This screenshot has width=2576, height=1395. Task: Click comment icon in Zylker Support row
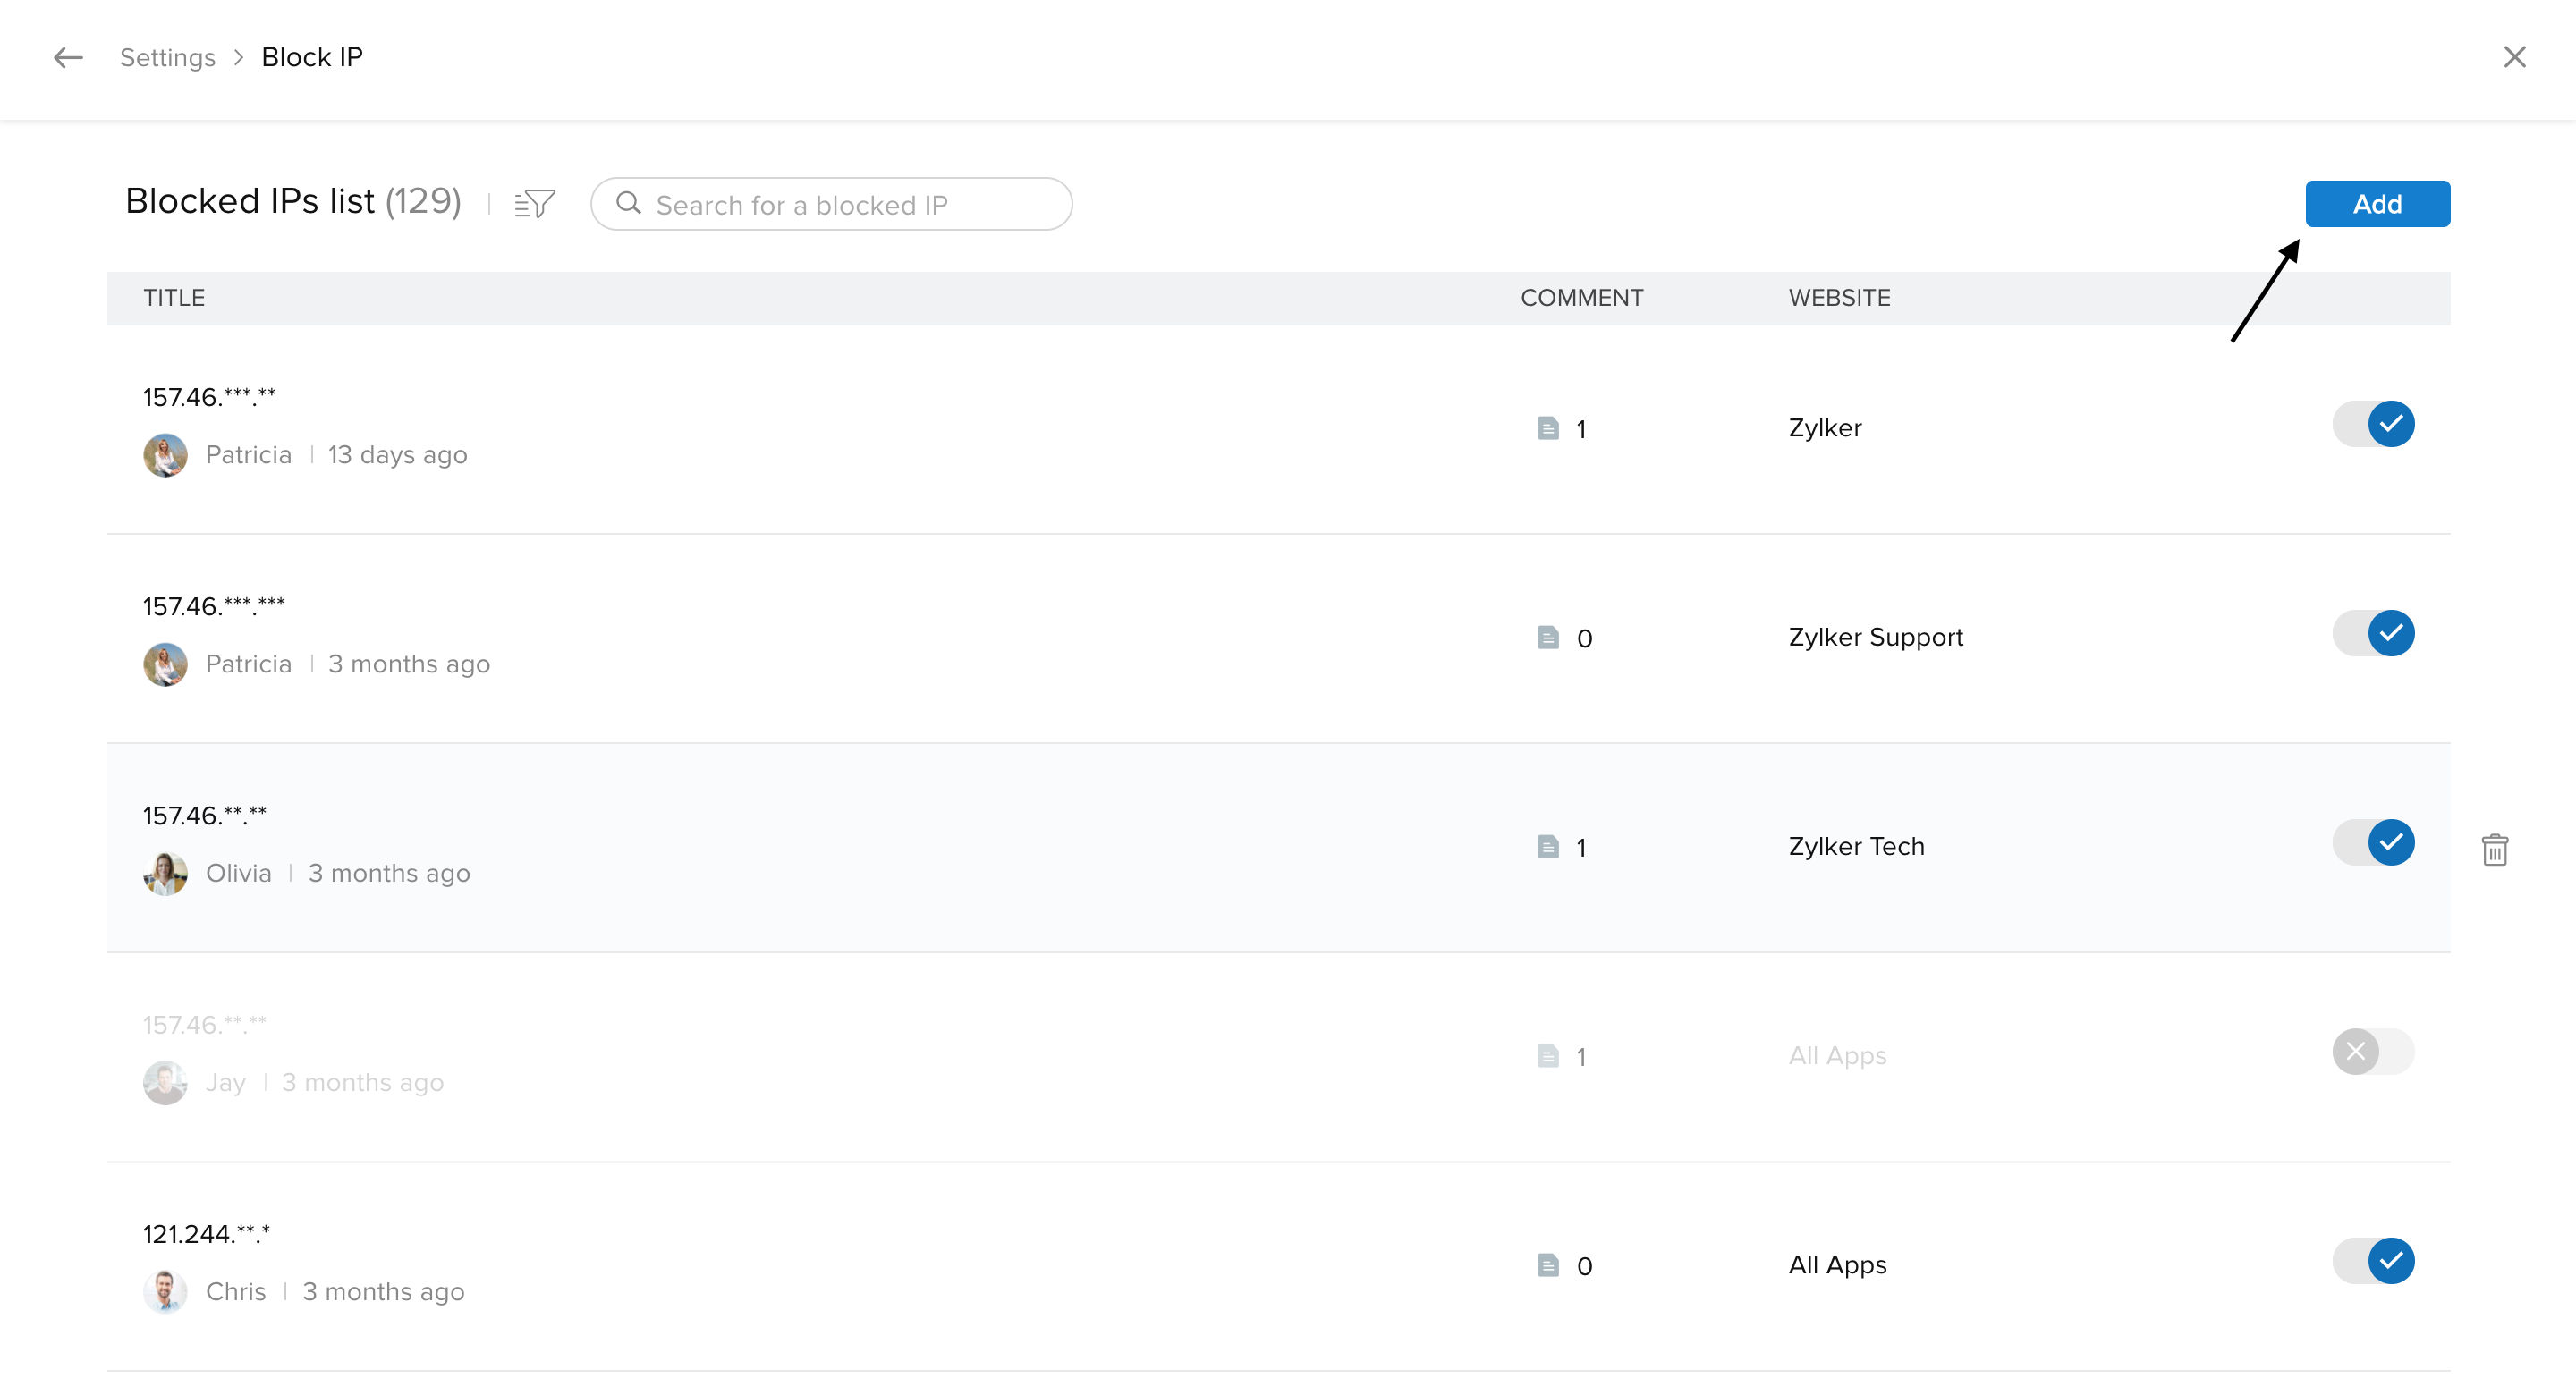click(x=1548, y=638)
